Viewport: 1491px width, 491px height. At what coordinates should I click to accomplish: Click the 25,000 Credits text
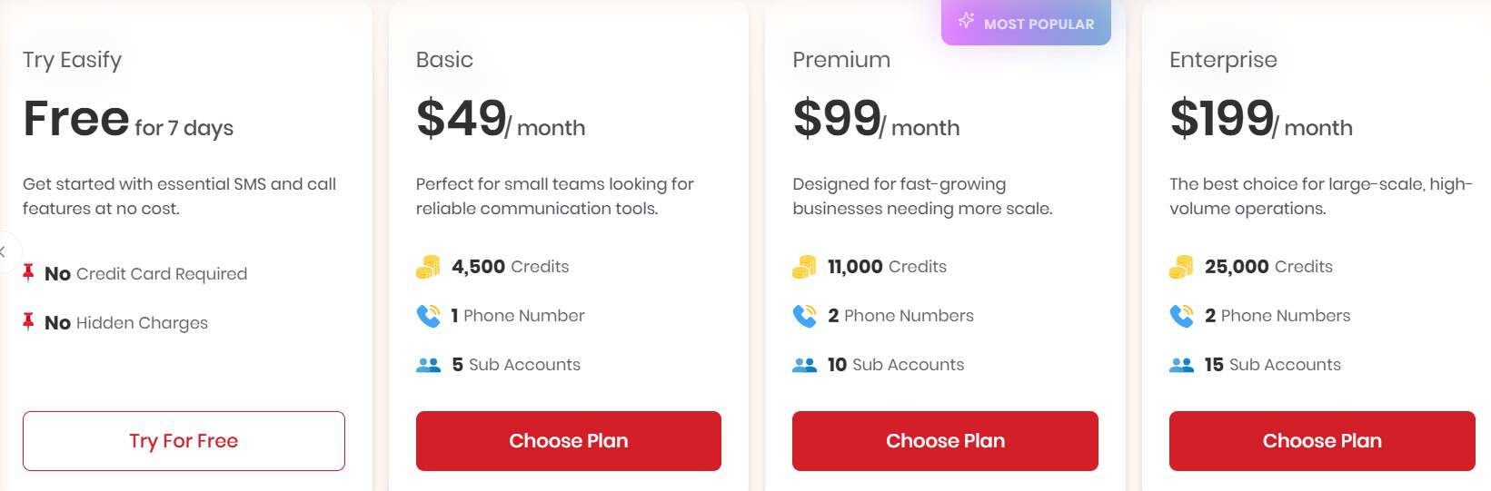click(x=1268, y=267)
